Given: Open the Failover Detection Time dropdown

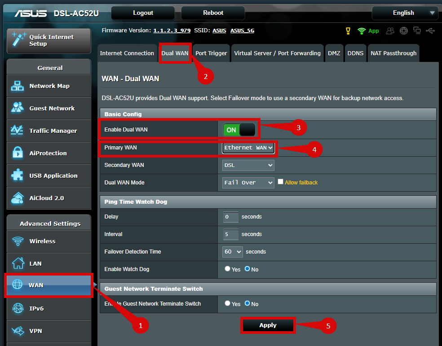Looking at the screenshot, I should point(232,252).
